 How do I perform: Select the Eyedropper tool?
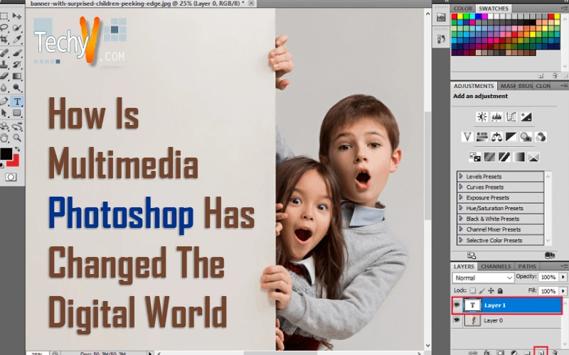[x=16, y=39]
